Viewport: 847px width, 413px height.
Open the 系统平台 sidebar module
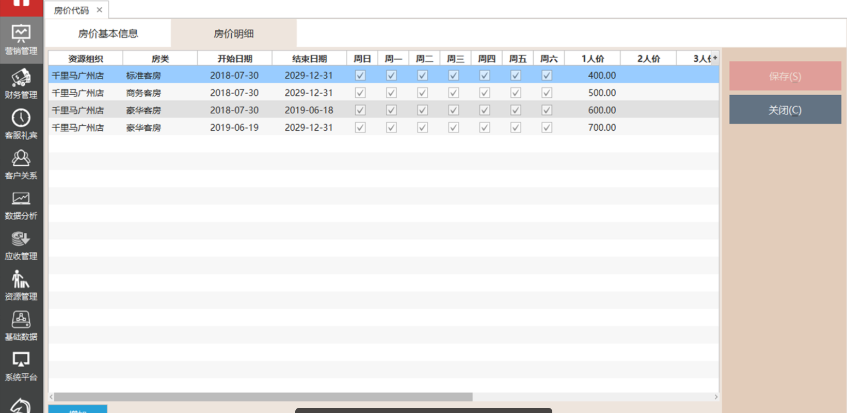[x=21, y=366]
